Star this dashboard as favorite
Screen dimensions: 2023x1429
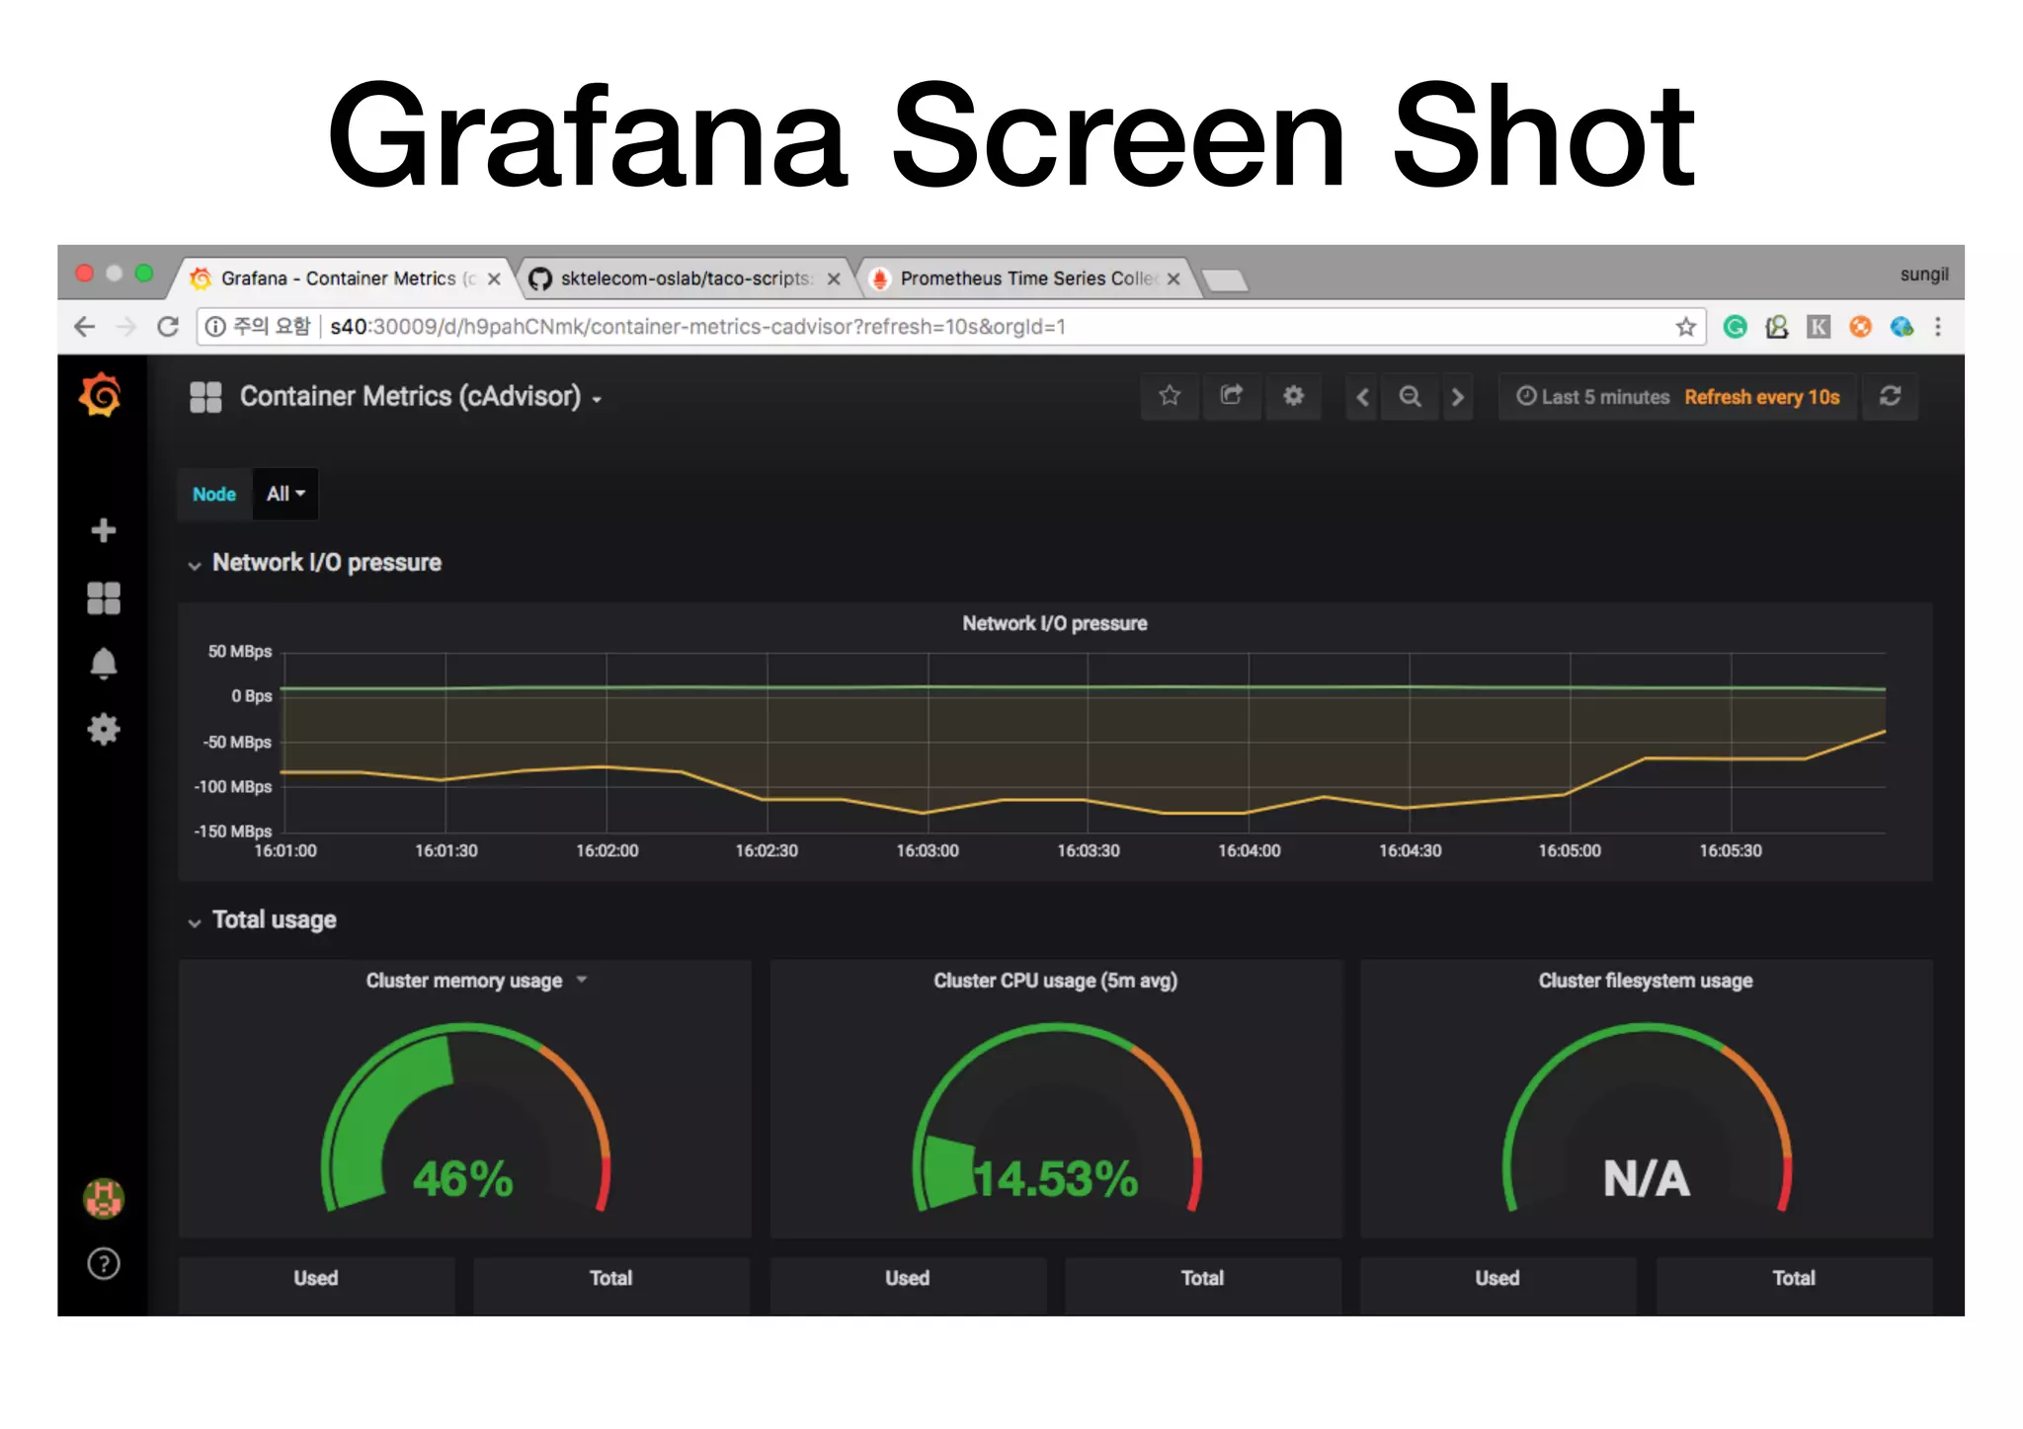(1170, 396)
